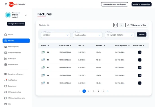Click the Remises papier ticket icon
155x107 pixels.
6,47
